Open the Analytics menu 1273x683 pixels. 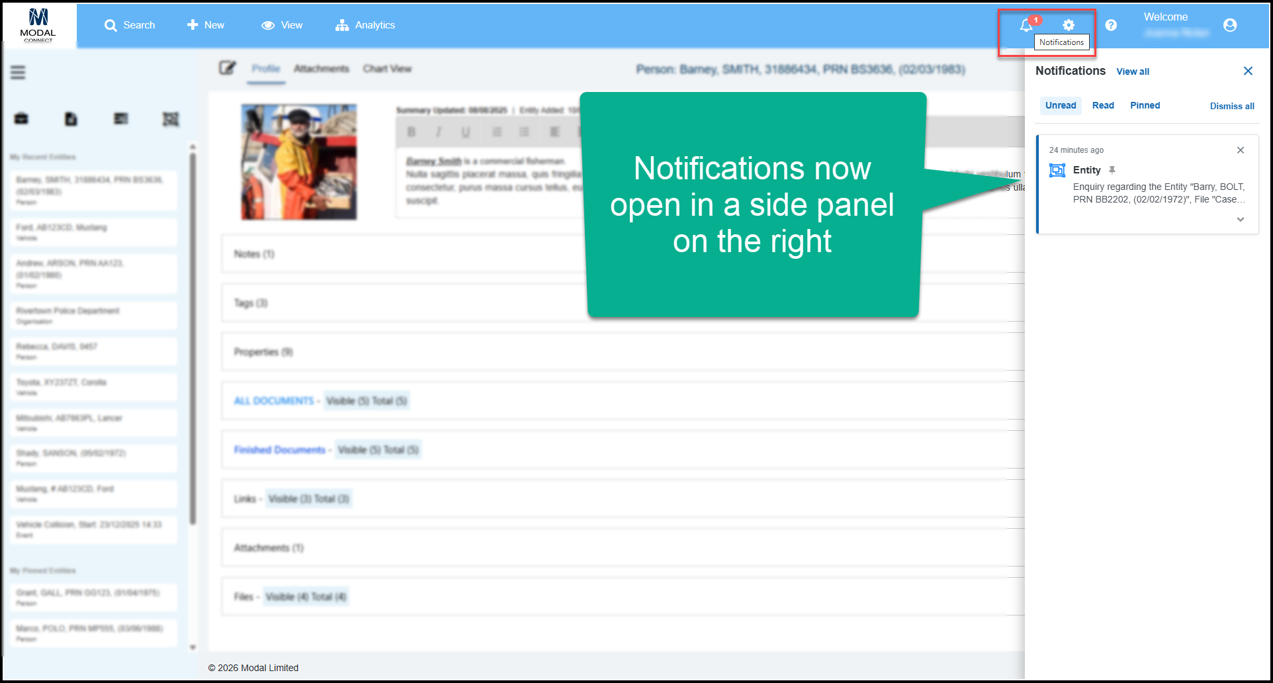(x=365, y=25)
